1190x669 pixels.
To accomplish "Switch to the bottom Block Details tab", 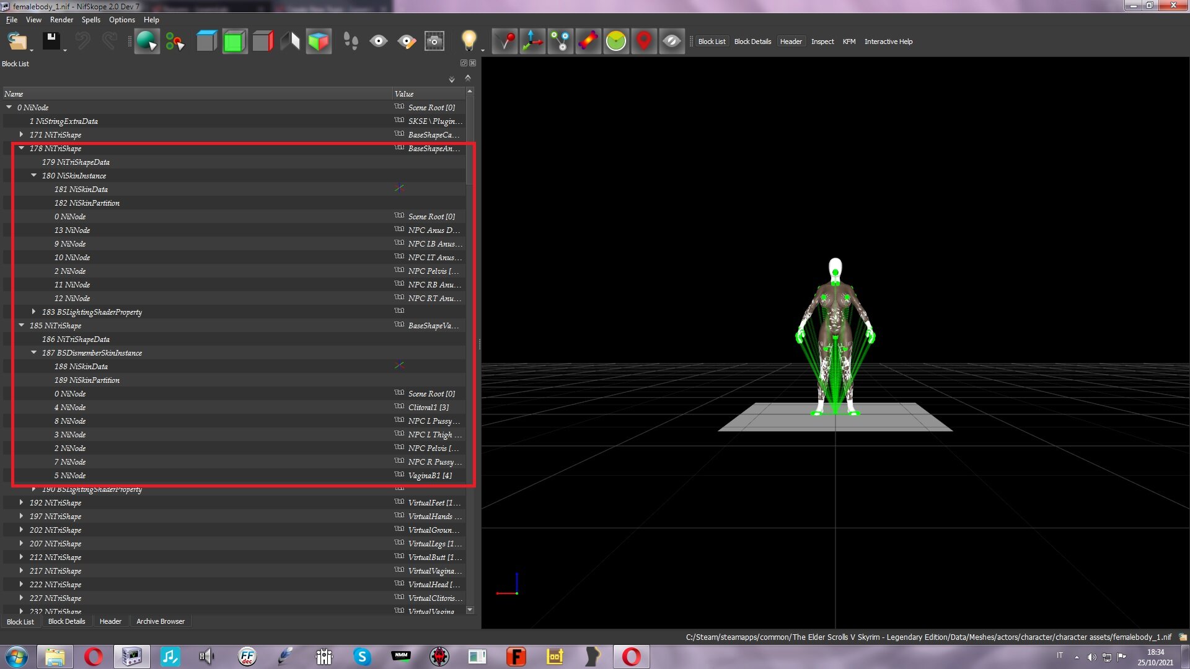I will pyautogui.click(x=66, y=621).
